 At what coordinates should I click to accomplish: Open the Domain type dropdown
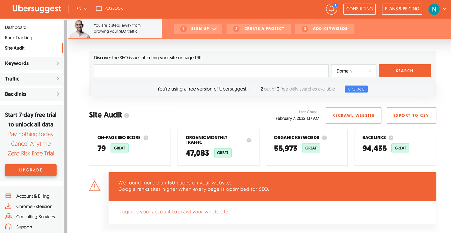[354, 71]
